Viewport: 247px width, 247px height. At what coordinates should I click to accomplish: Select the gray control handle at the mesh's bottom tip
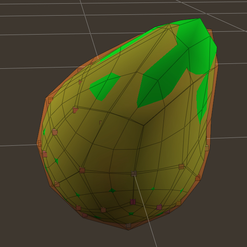click(x=128, y=226)
